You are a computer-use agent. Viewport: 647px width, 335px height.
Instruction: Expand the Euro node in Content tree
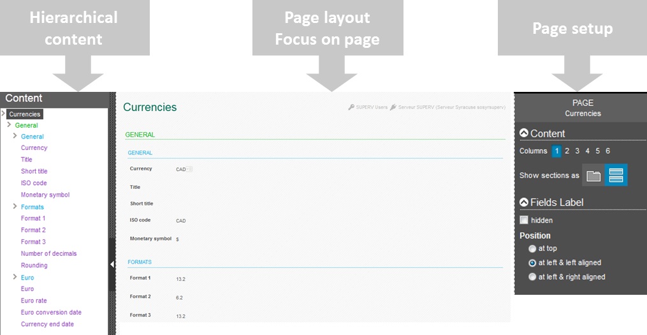click(x=15, y=278)
